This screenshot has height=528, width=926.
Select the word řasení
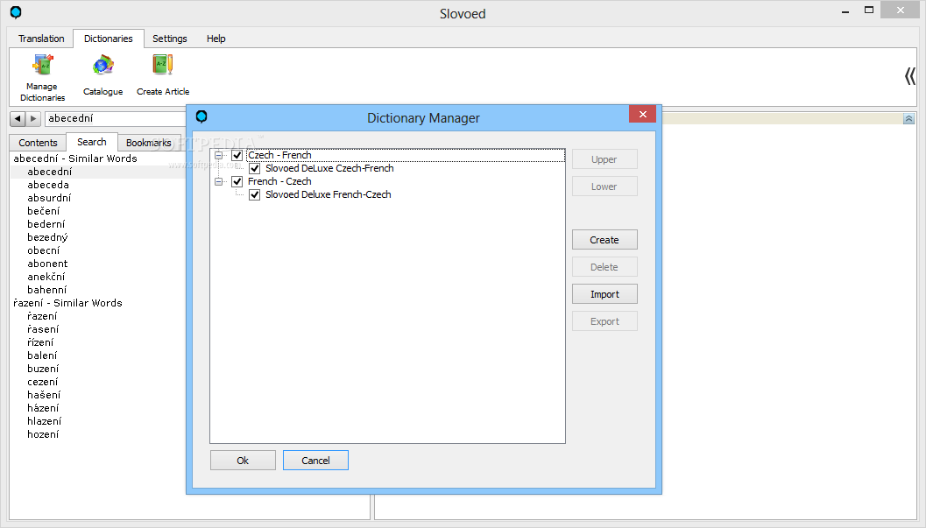[43, 329]
